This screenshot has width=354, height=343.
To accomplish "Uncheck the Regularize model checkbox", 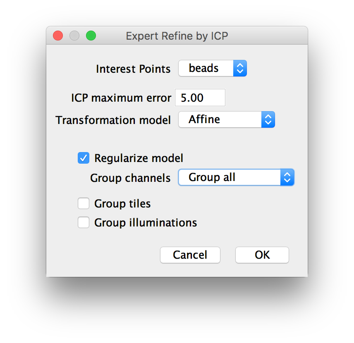I will [x=84, y=158].
